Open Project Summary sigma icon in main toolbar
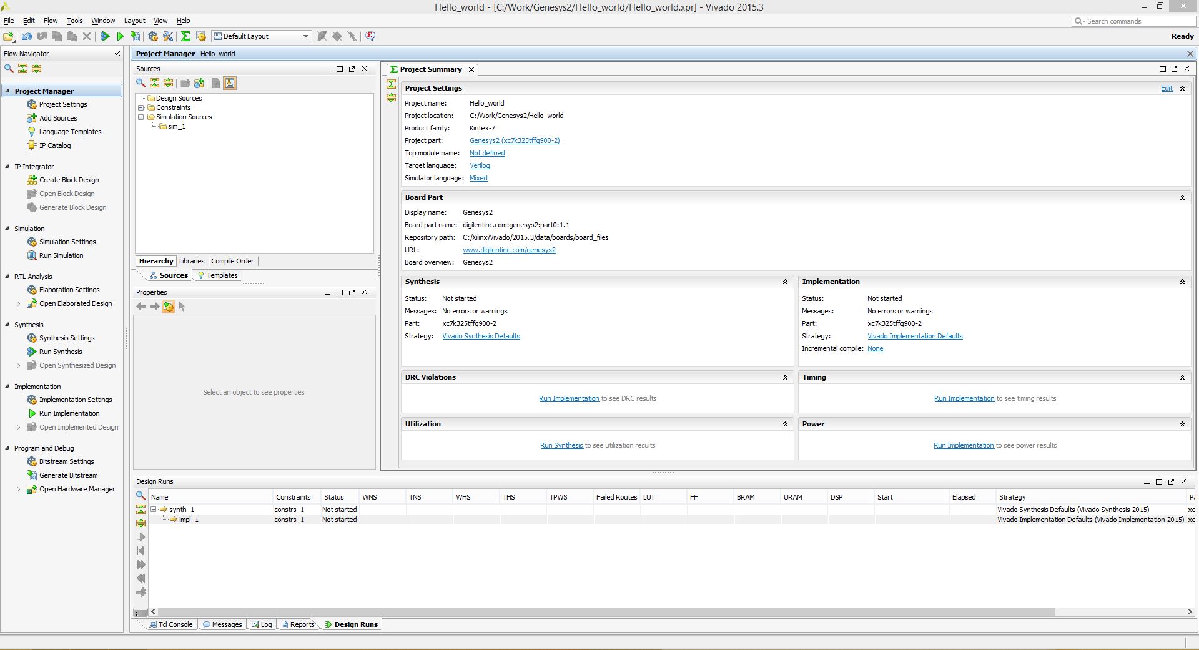Screen dimensions: 1199x650 click(185, 36)
